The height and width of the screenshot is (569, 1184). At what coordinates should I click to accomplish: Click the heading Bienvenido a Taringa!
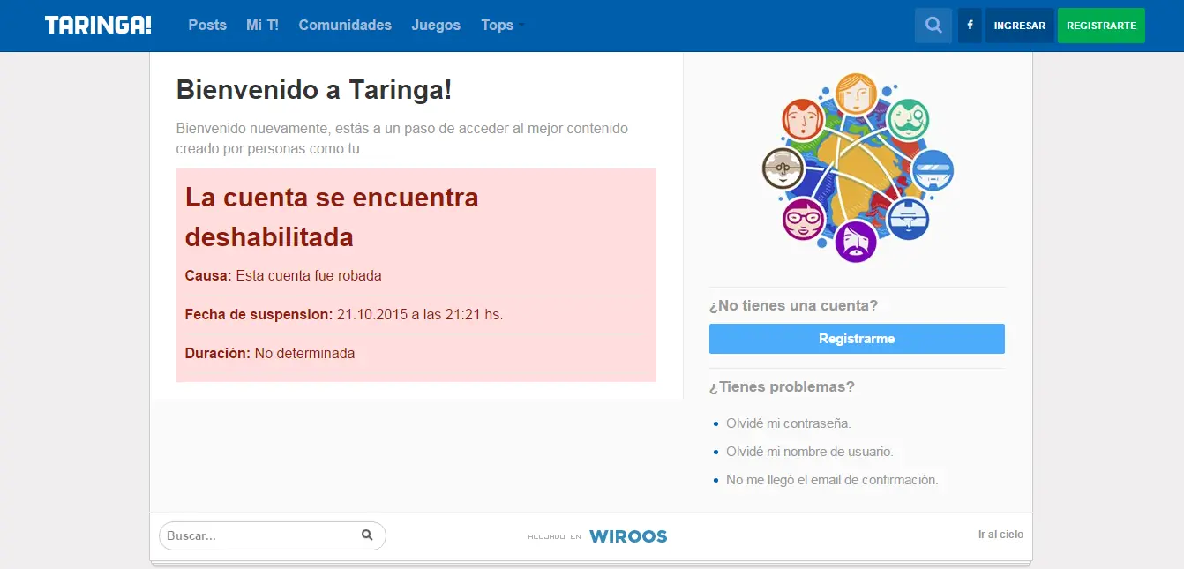click(x=314, y=89)
